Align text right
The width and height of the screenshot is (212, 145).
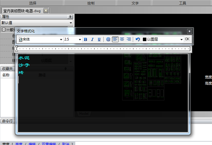[129, 39]
